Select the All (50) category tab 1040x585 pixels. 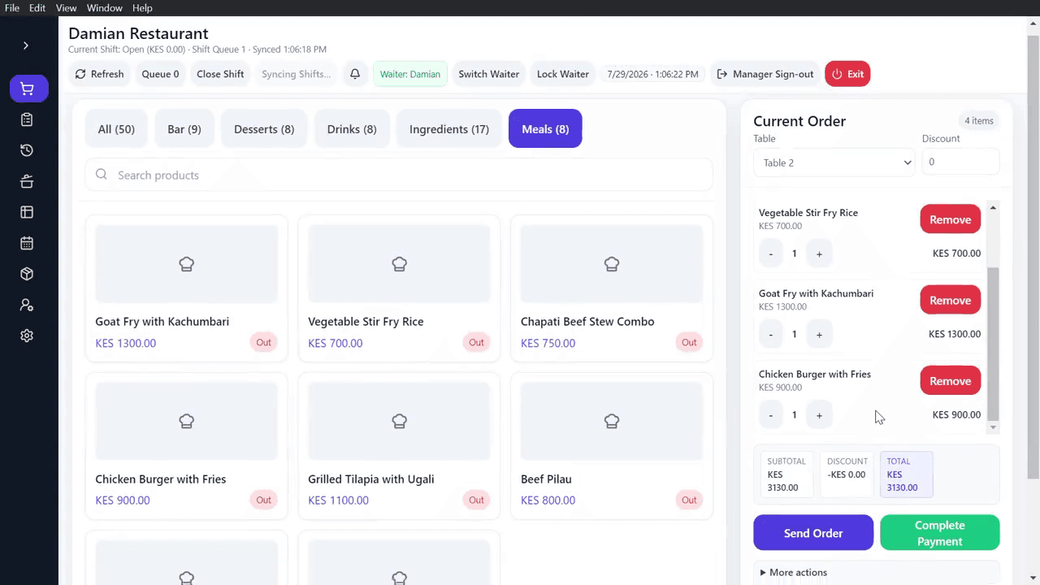click(x=116, y=128)
